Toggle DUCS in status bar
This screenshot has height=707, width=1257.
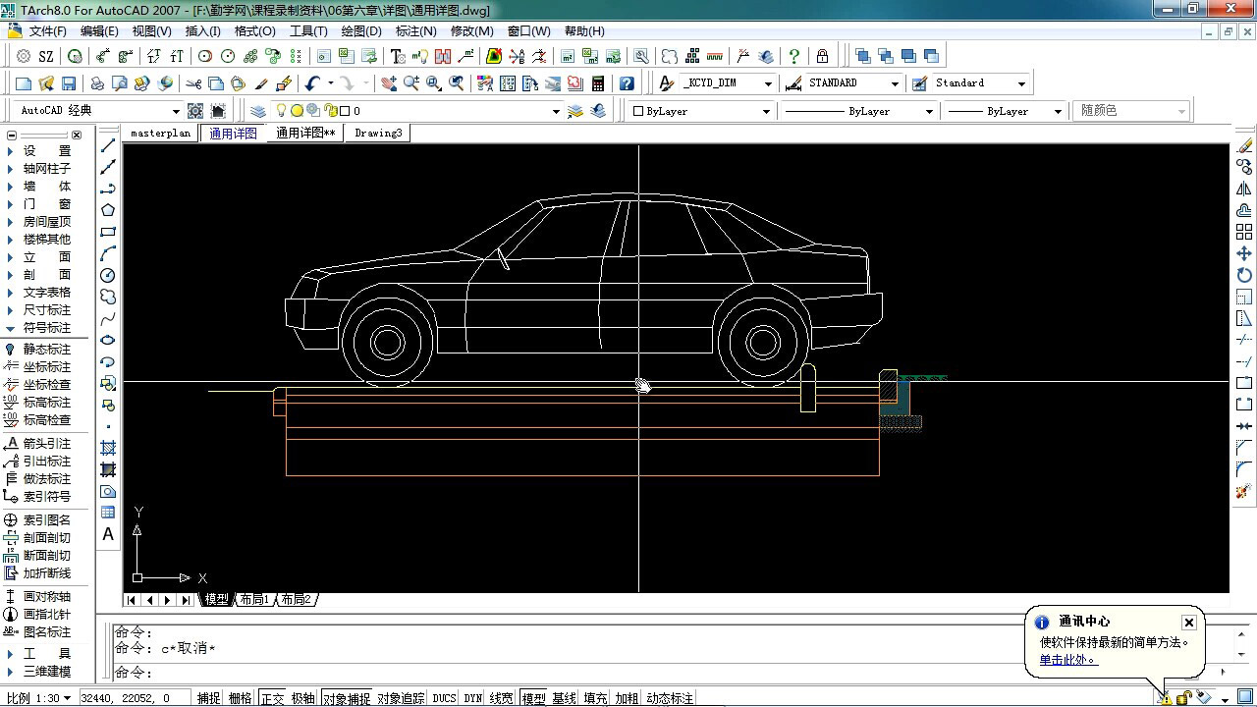click(x=444, y=698)
